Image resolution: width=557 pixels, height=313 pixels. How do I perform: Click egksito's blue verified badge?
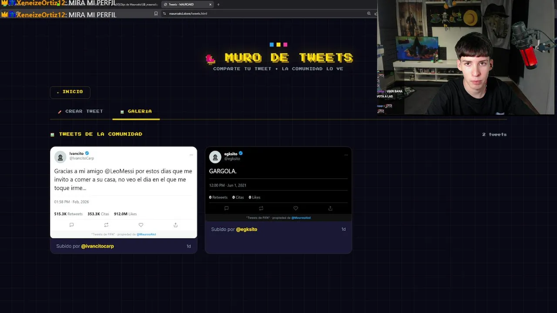[x=241, y=153]
